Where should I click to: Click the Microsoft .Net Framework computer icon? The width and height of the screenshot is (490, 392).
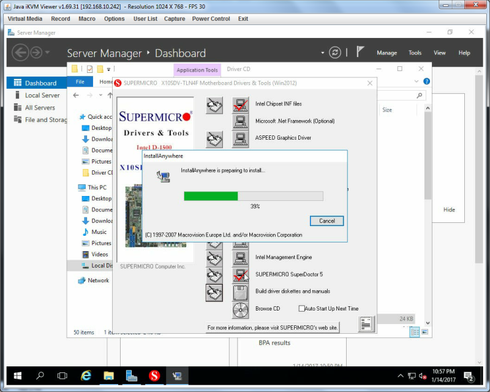(x=240, y=122)
